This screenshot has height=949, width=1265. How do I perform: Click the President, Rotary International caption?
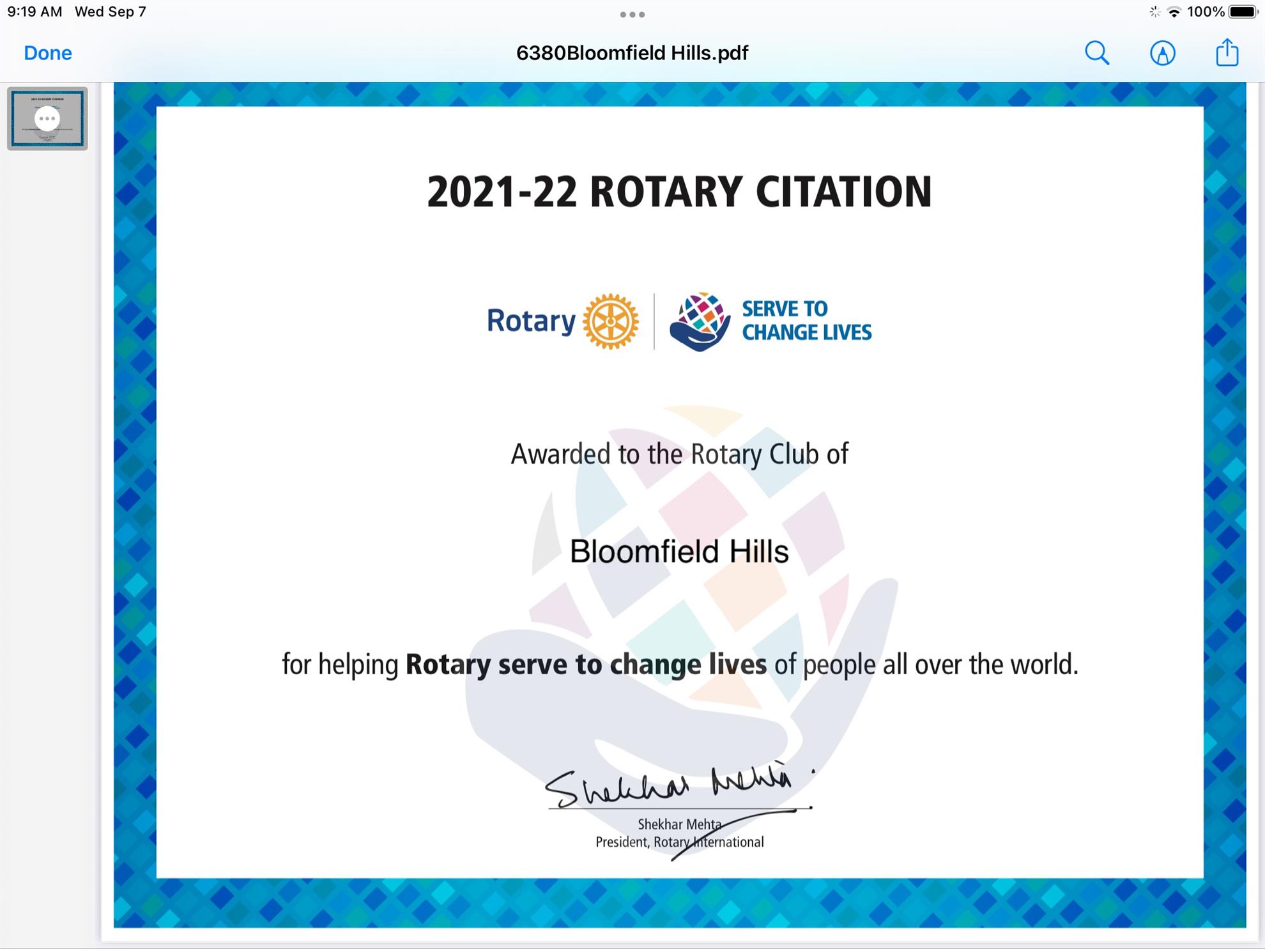pyautogui.click(x=679, y=842)
